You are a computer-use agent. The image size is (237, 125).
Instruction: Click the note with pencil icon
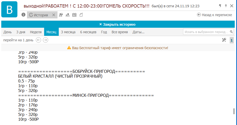coord(81,15)
